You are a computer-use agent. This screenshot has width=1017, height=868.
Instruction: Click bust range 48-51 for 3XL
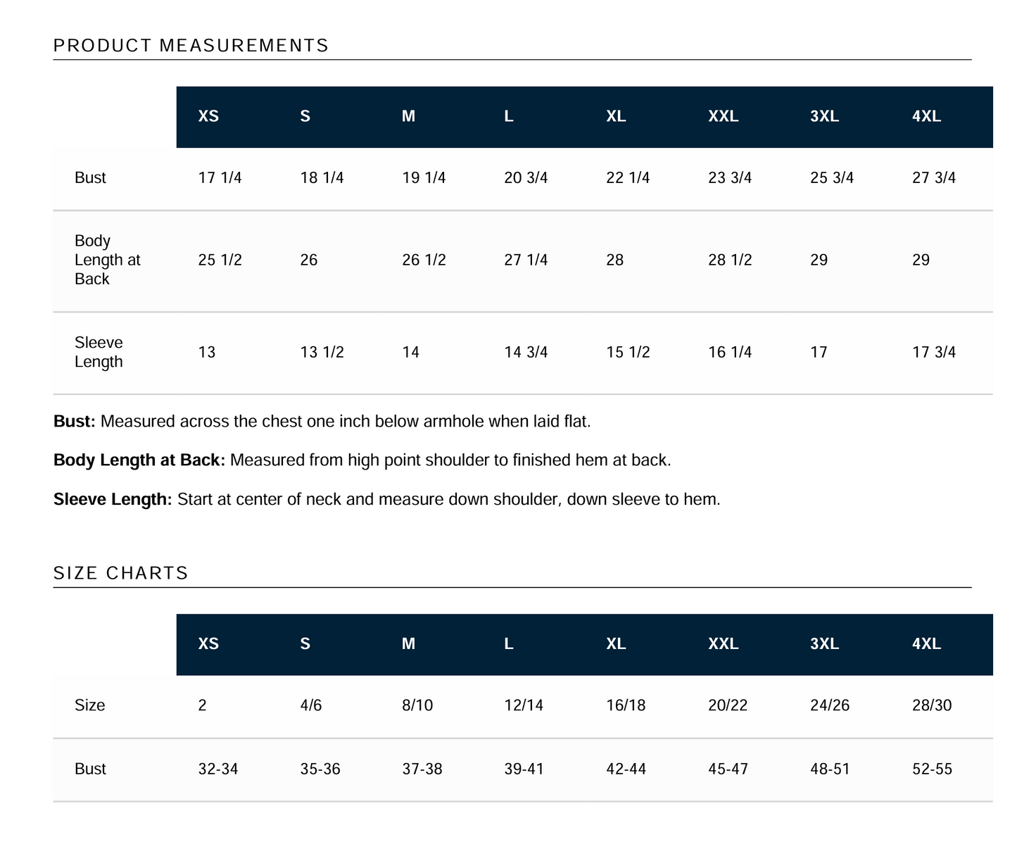click(x=830, y=769)
